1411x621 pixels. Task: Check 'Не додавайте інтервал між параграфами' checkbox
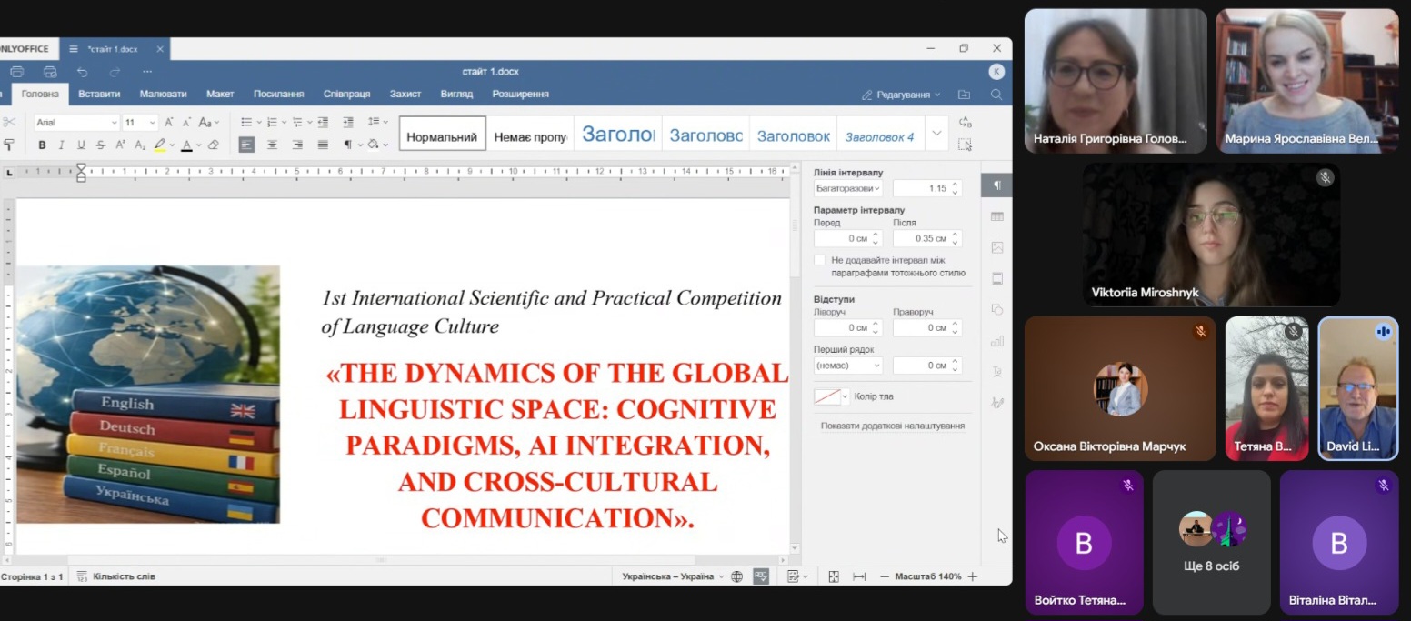pos(819,260)
